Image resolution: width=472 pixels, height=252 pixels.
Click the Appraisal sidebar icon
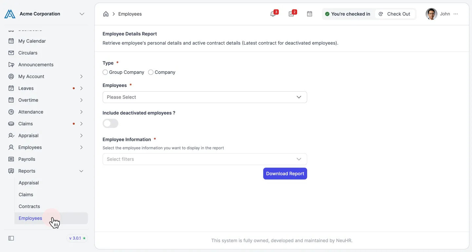(11, 136)
